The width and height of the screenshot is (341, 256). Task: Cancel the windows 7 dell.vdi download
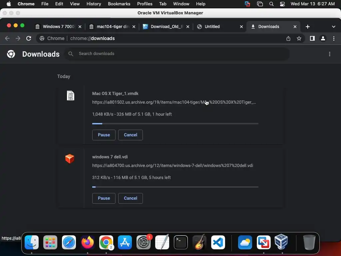coord(131,198)
